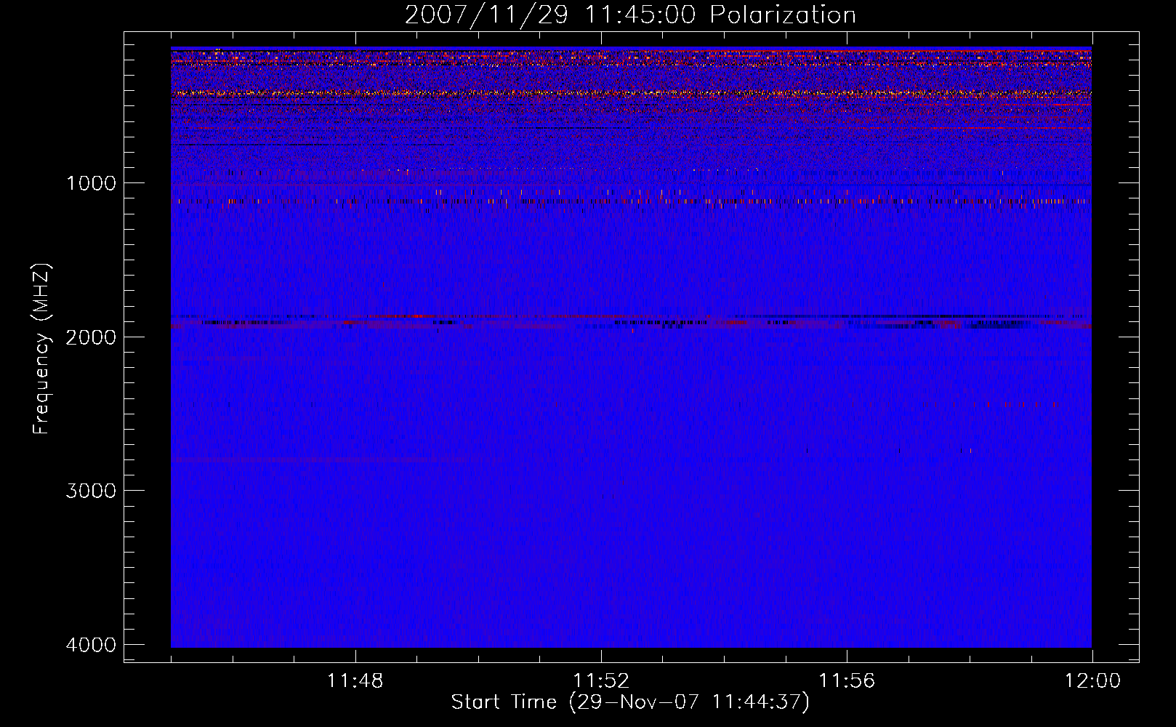The image size is (1176, 727).
Task: Click the 1000 frequency tick label
Action: [91, 182]
